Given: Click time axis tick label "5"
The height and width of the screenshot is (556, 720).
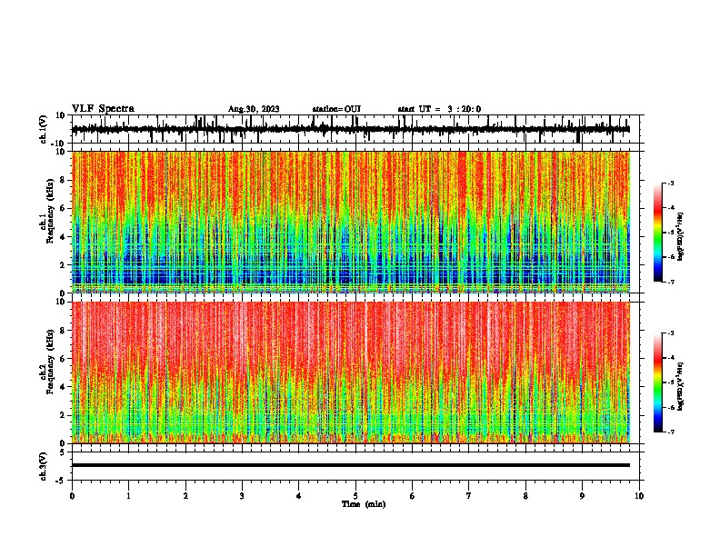Looking at the screenshot, I should click(x=355, y=496).
